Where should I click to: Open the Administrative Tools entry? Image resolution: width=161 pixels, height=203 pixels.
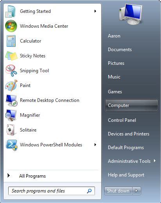(129, 161)
